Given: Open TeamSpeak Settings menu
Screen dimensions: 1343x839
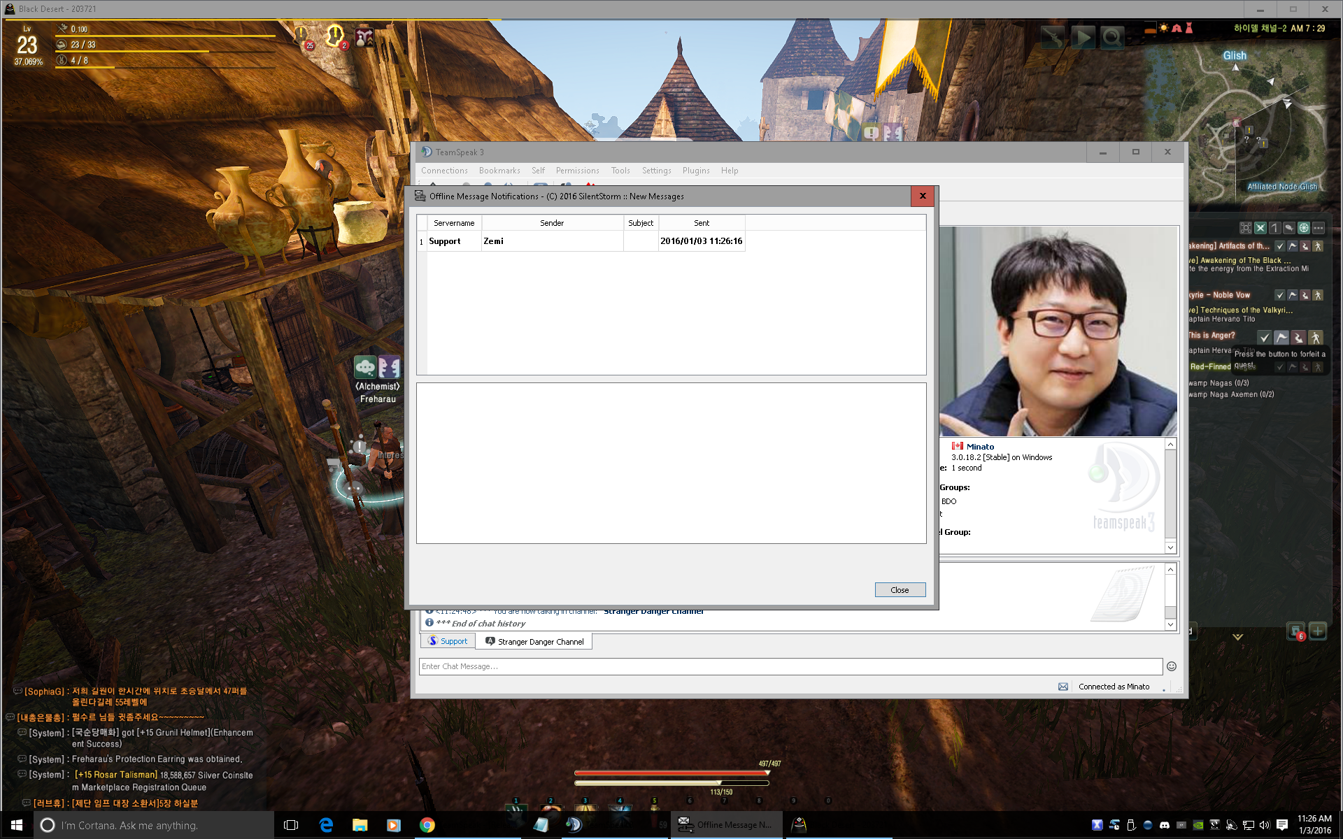Looking at the screenshot, I should coord(656,171).
